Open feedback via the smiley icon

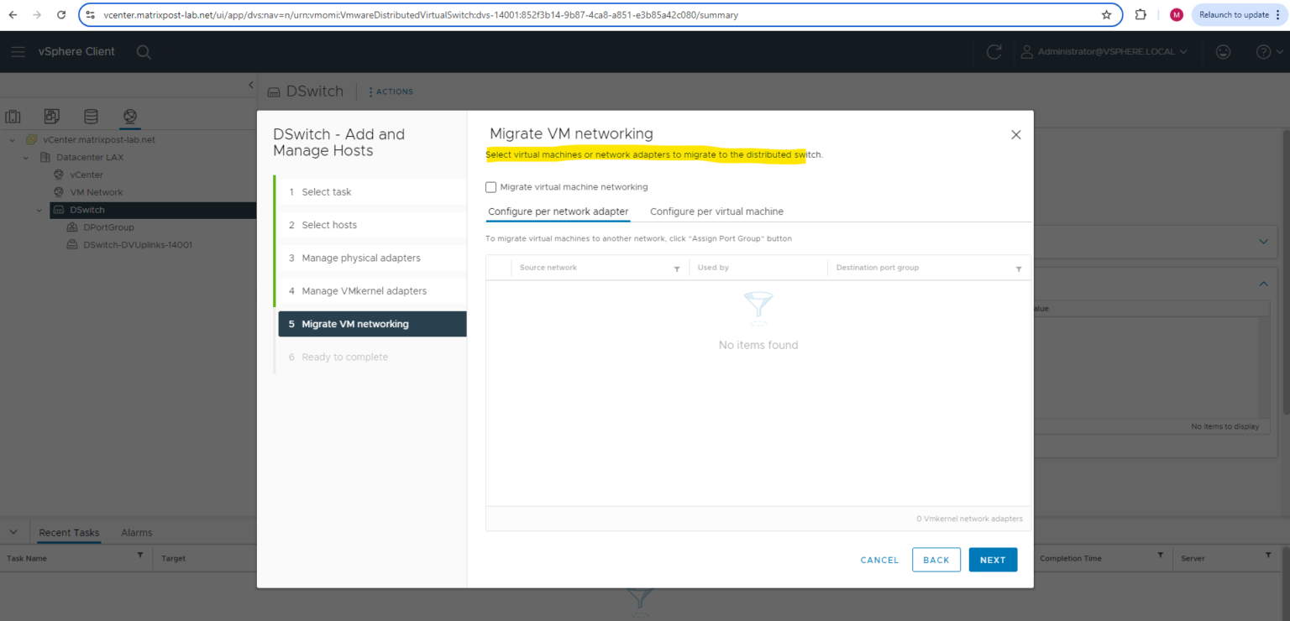click(x=1223, y=51)
